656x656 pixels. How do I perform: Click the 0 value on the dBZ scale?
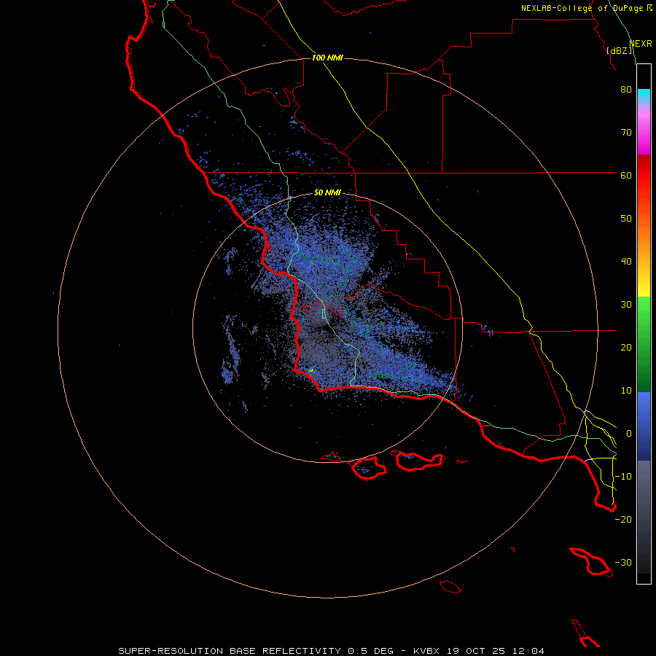point(629,434)
